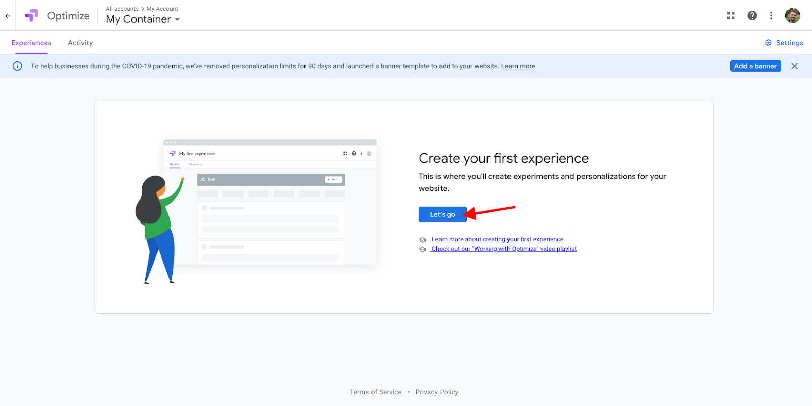812x406 pixels.
Task: Click the Let's go button
Action: (443, 214)
